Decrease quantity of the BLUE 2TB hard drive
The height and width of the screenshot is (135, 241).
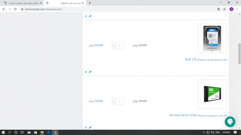113,47
